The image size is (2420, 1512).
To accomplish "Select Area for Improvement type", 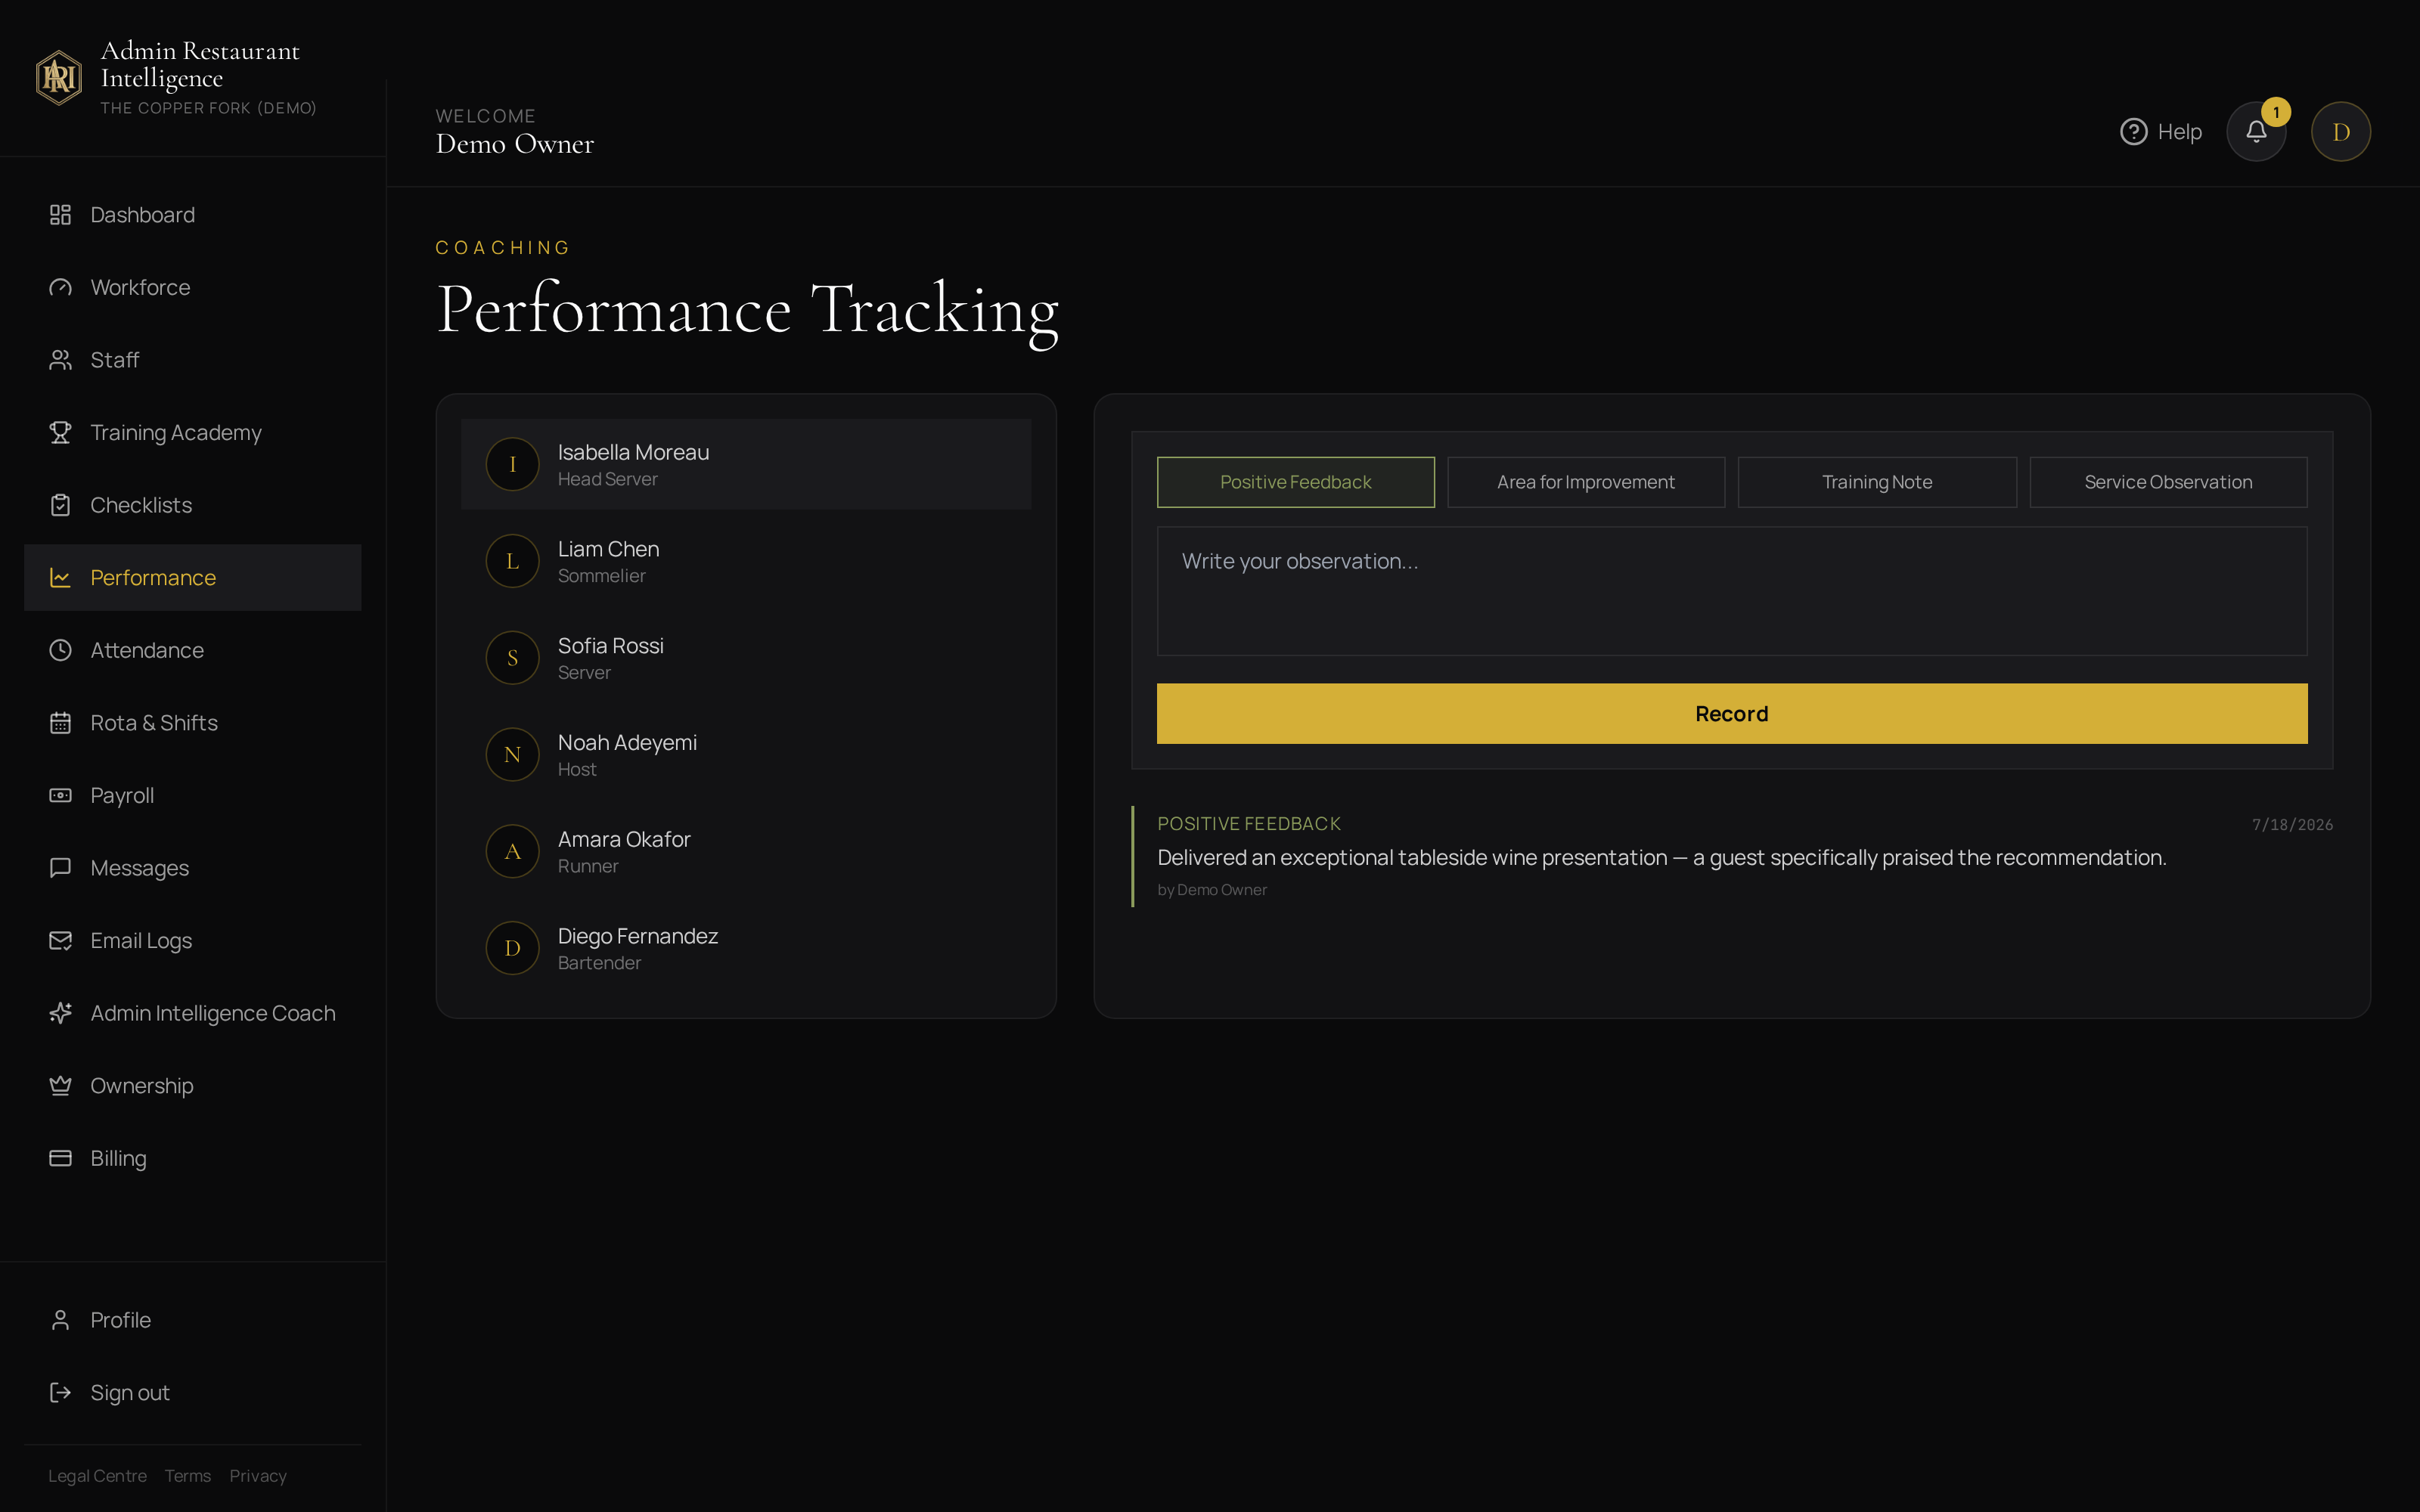I will point(1586,482).
